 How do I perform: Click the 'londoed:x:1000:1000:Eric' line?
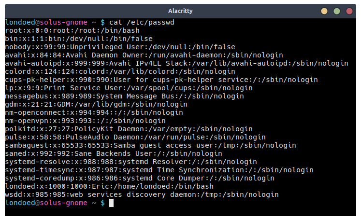[x=109, y=187]
